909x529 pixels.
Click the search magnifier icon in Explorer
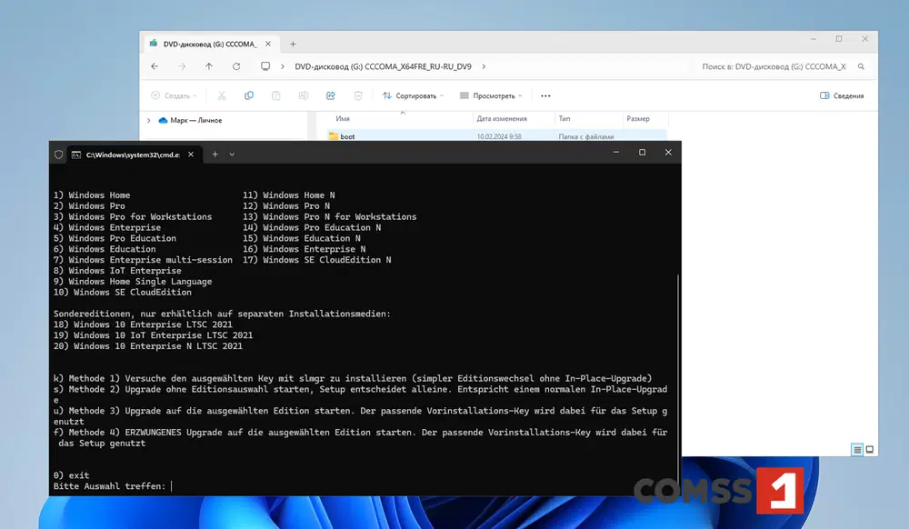[x=861, y=66]
